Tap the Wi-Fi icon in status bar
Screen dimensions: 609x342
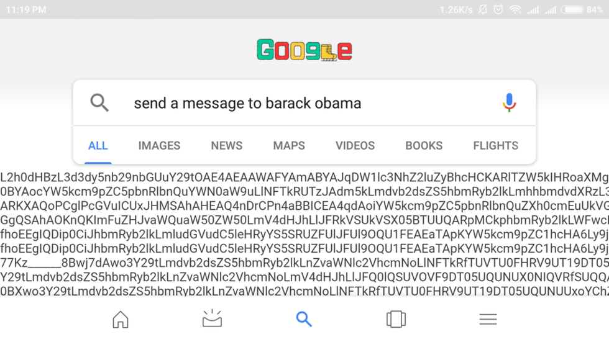click(515, 10)
